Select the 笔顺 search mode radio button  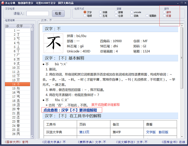tap(85, 16)
